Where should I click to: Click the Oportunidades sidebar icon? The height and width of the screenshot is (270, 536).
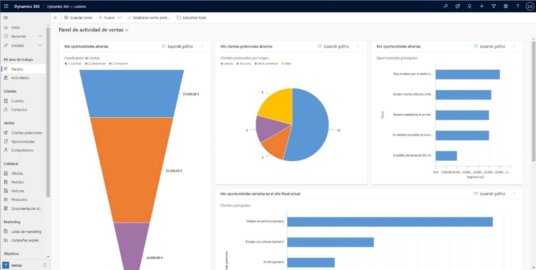coord(6,141)
